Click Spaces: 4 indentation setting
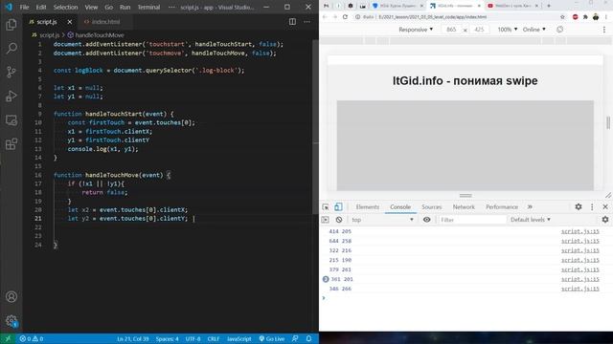This screenshot has width=613, height=344. coord(167,339)
